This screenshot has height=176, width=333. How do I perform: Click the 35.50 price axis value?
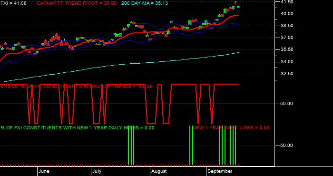(x=287, y=49)
